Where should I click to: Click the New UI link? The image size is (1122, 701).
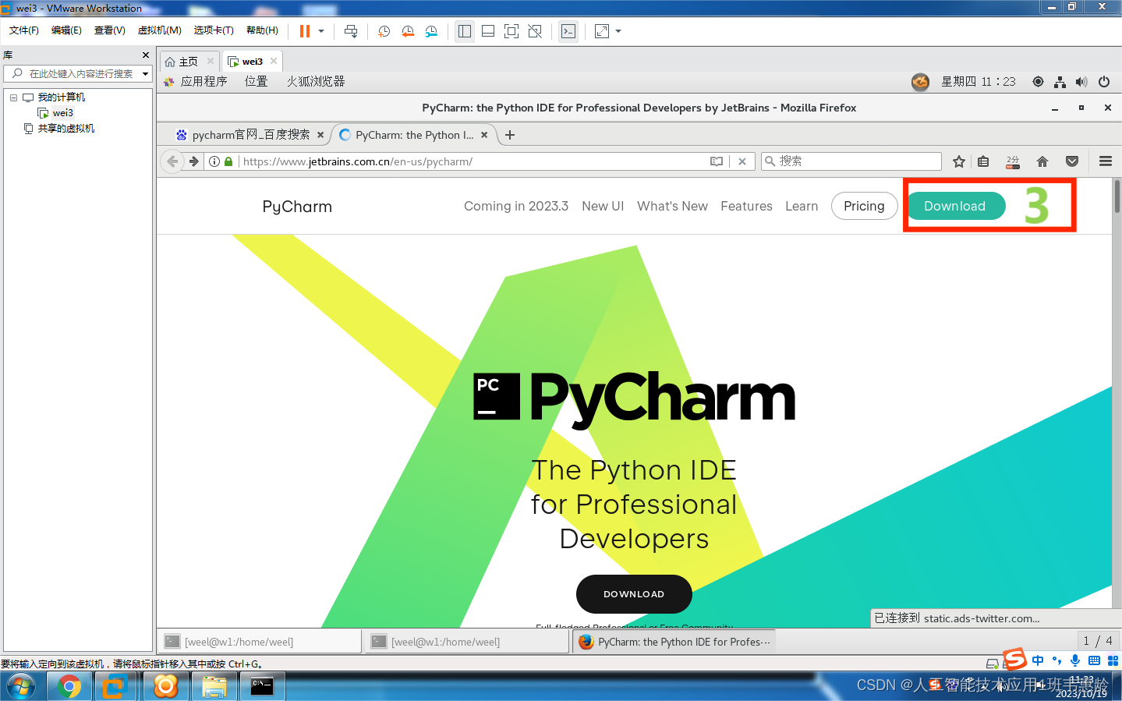pos(603,207)
